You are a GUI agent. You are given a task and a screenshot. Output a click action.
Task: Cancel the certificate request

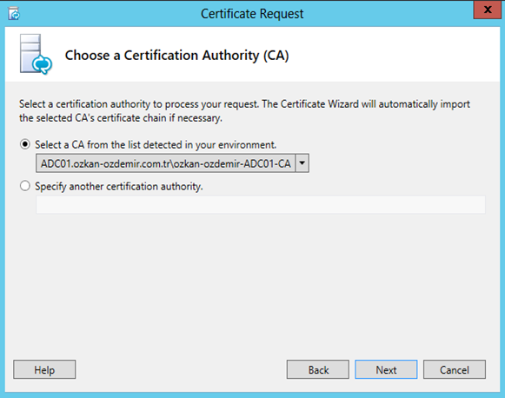pyautogui.click(x=455, y=369)
